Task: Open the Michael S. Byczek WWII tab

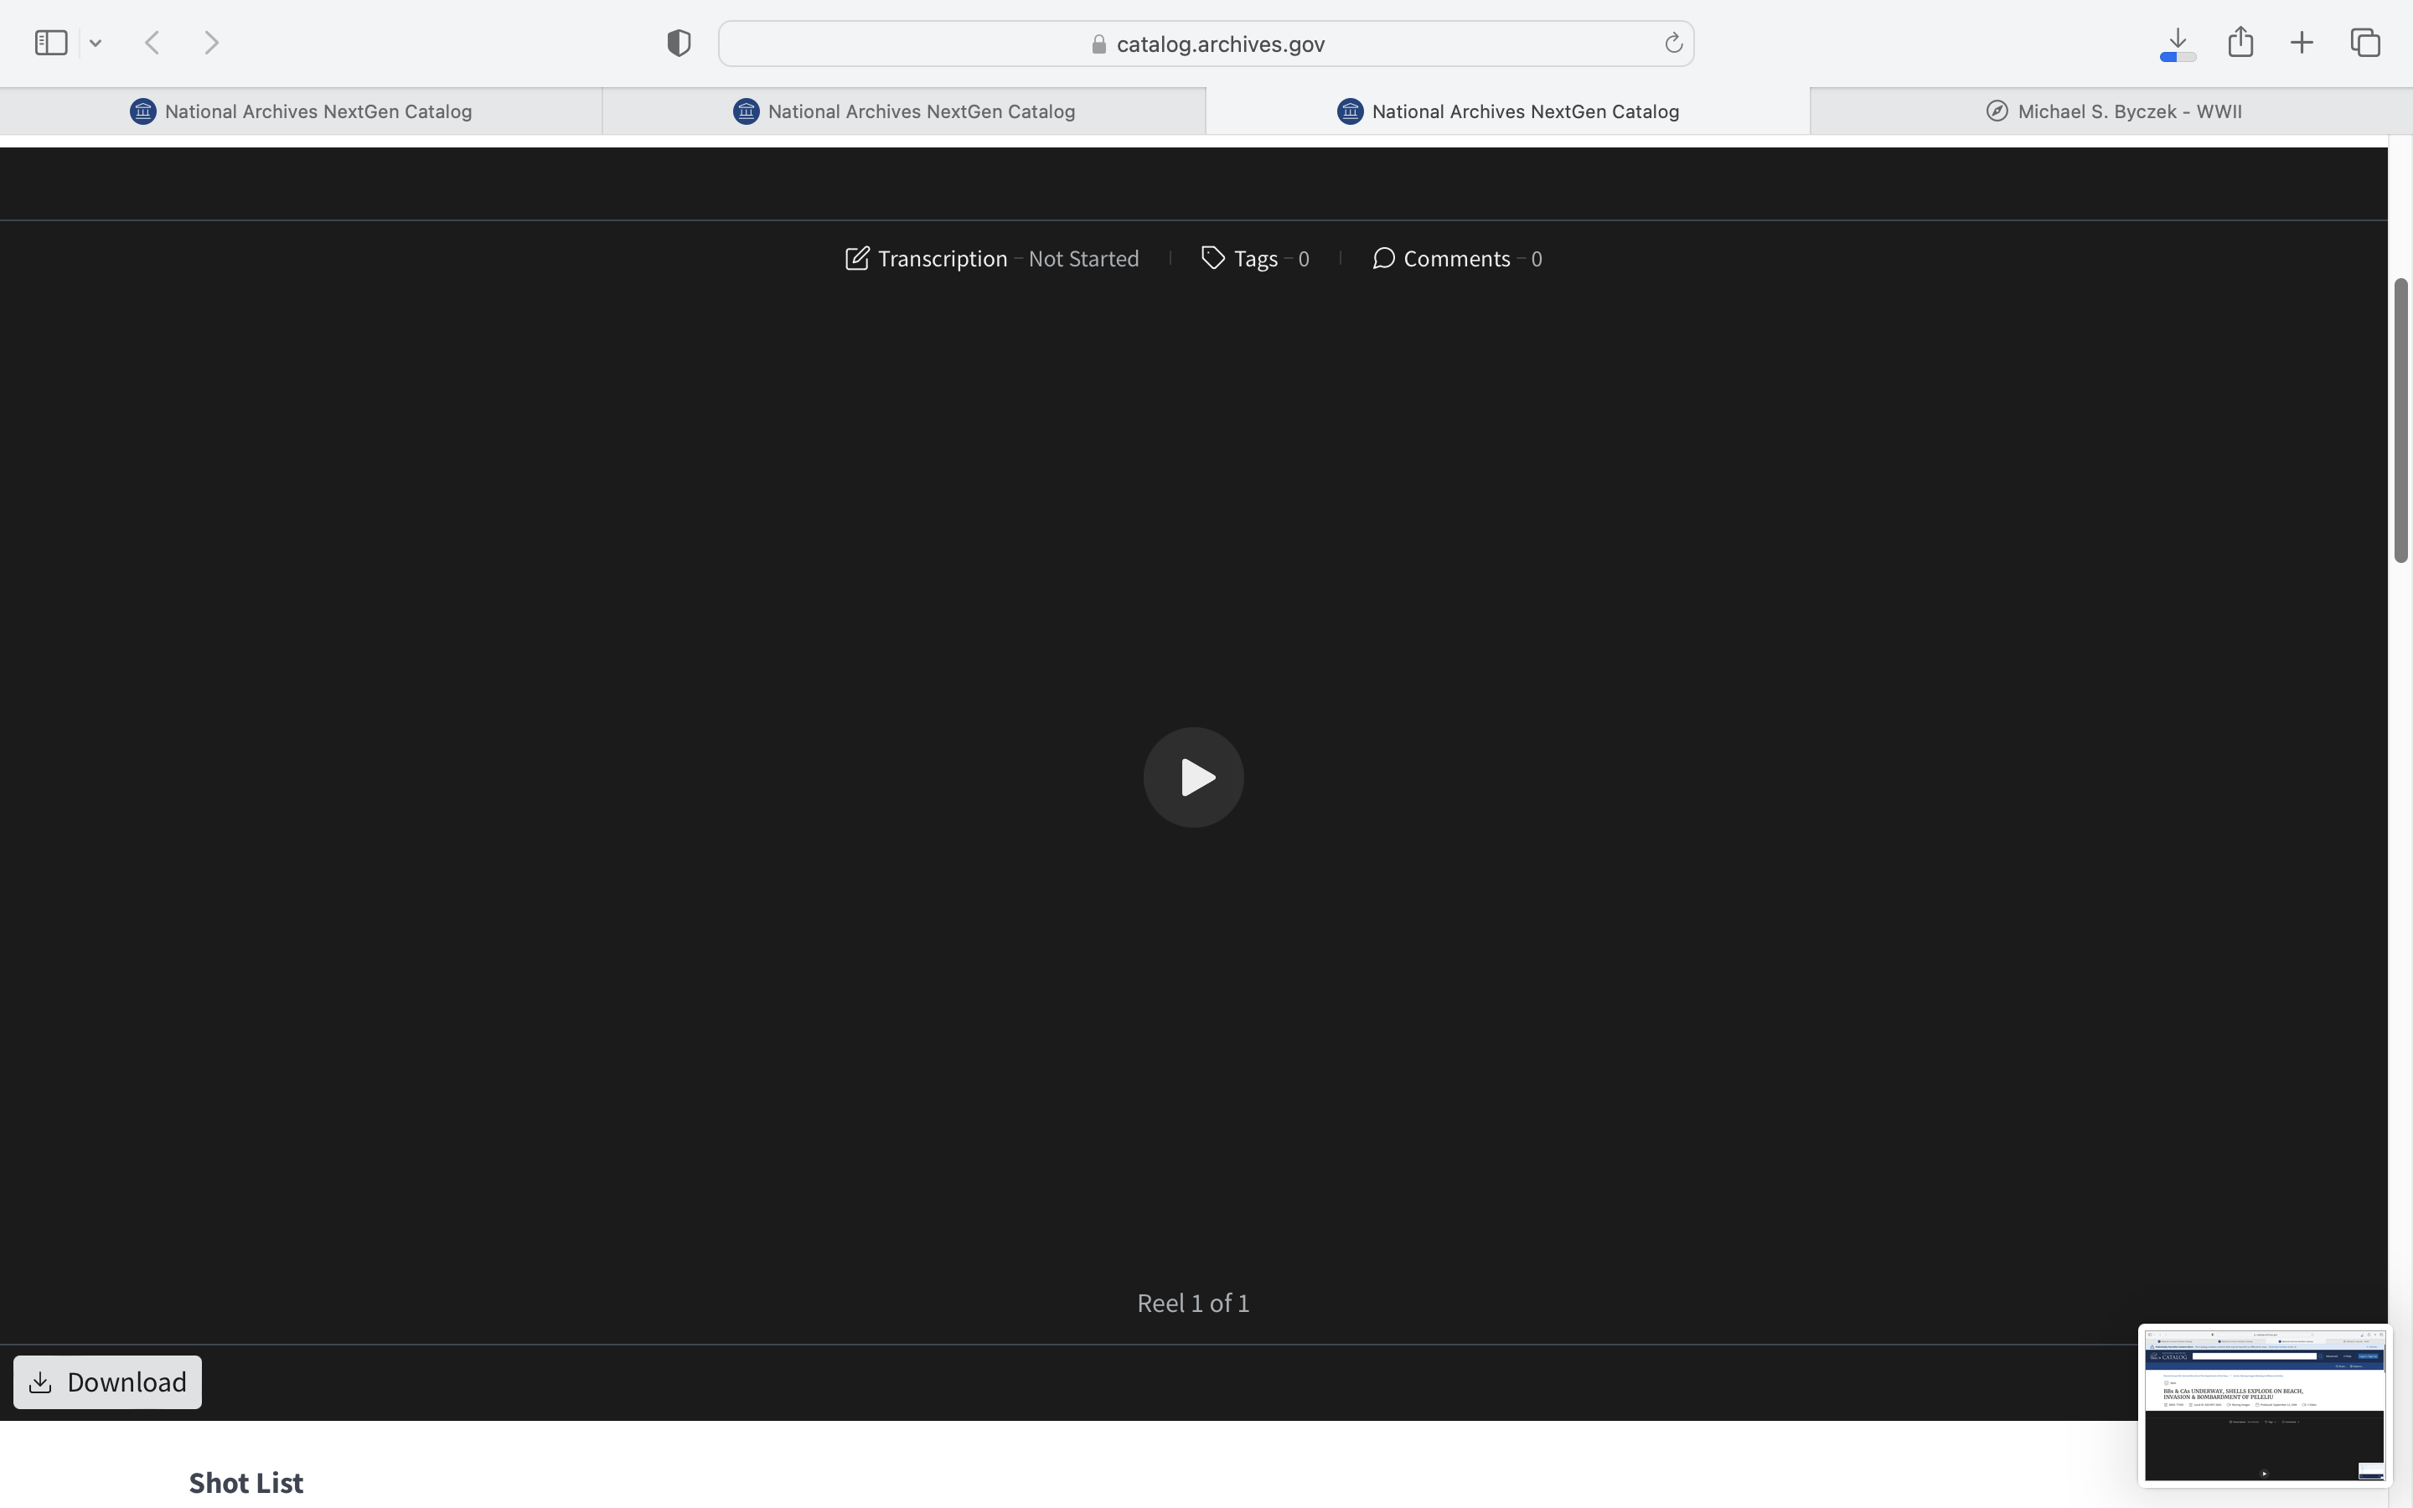Action: click(x=2112, y=111)
